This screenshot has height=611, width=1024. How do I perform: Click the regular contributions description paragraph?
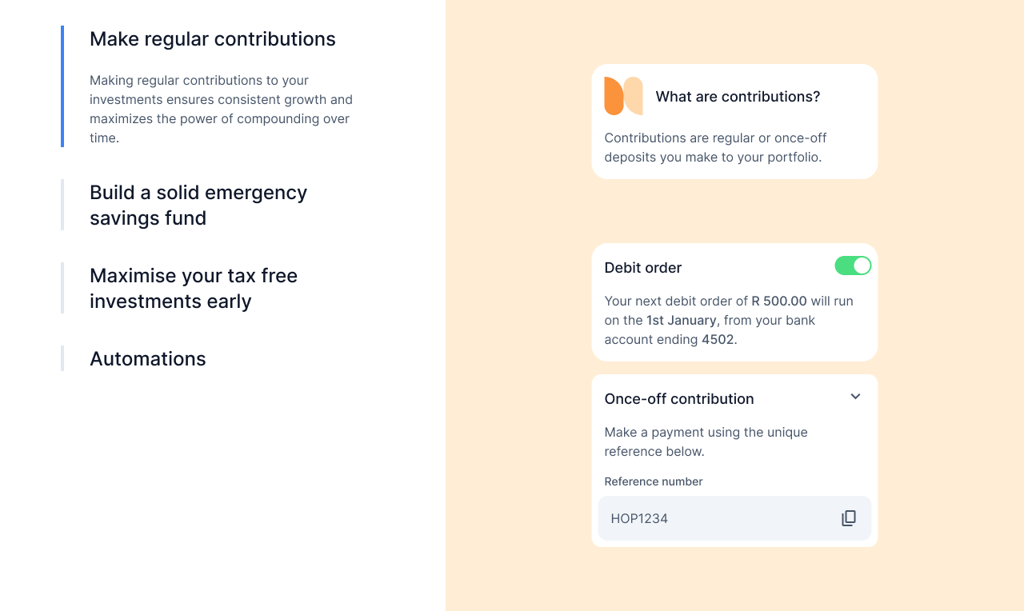(x=221, y=109)
